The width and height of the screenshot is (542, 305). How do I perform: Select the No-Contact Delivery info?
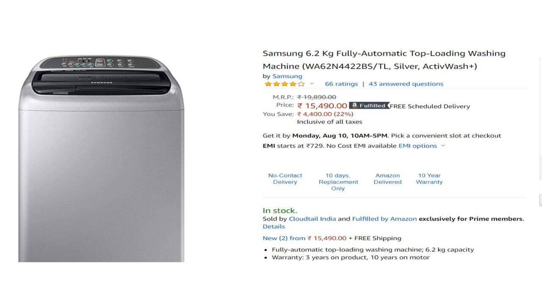(x=285, y=179)
